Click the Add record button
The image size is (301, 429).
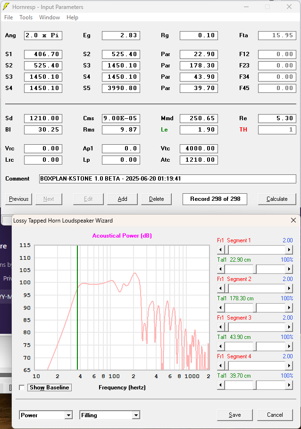(x=122, y=199)
